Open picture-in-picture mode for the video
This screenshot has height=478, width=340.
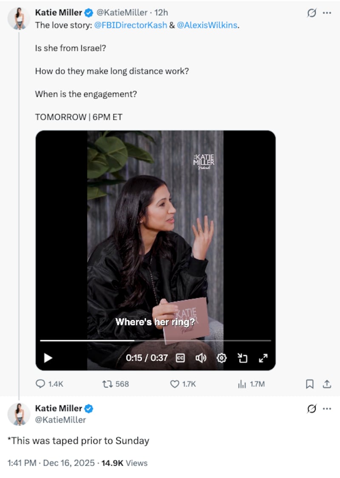click(243, 358)
